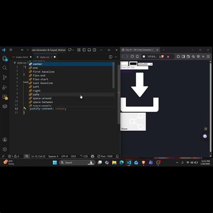Toggle the primary side bar
Viewport: 213px width, 213px height.
[84, 50]
